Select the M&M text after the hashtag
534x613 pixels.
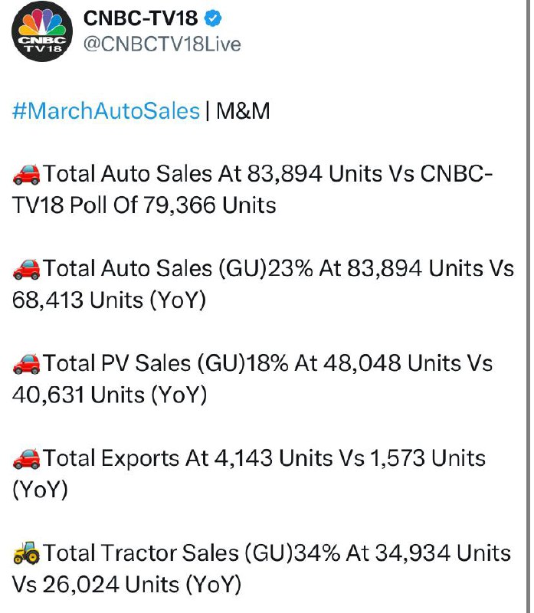click(243, 111)
